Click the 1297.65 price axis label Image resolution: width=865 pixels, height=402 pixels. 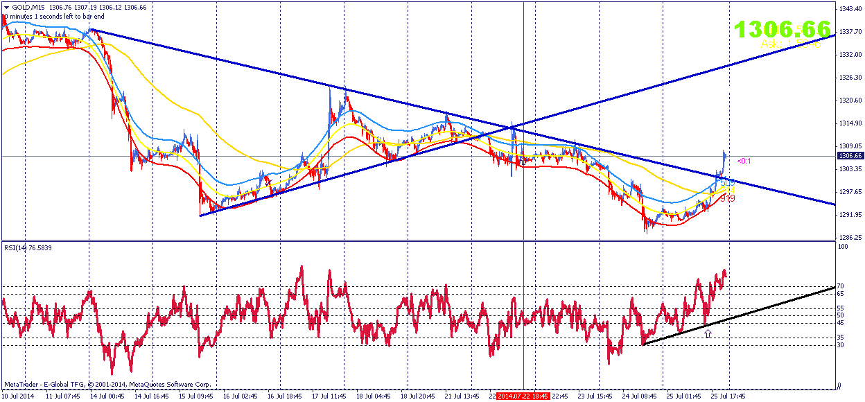(x=849, y=192)
